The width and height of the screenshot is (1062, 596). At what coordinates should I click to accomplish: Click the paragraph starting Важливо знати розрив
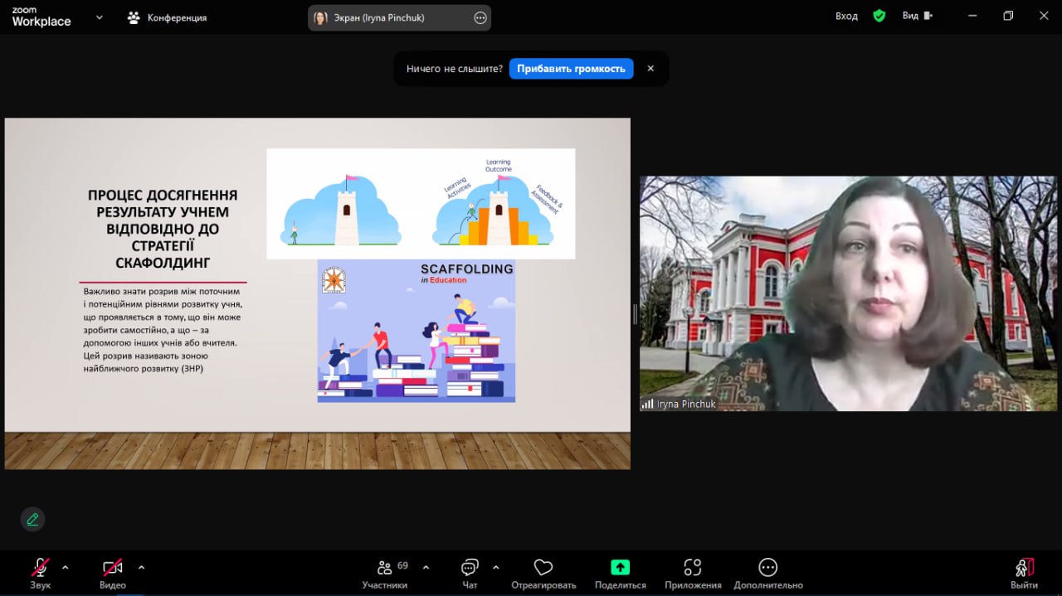pyautogui.click(x=163, y=330)
